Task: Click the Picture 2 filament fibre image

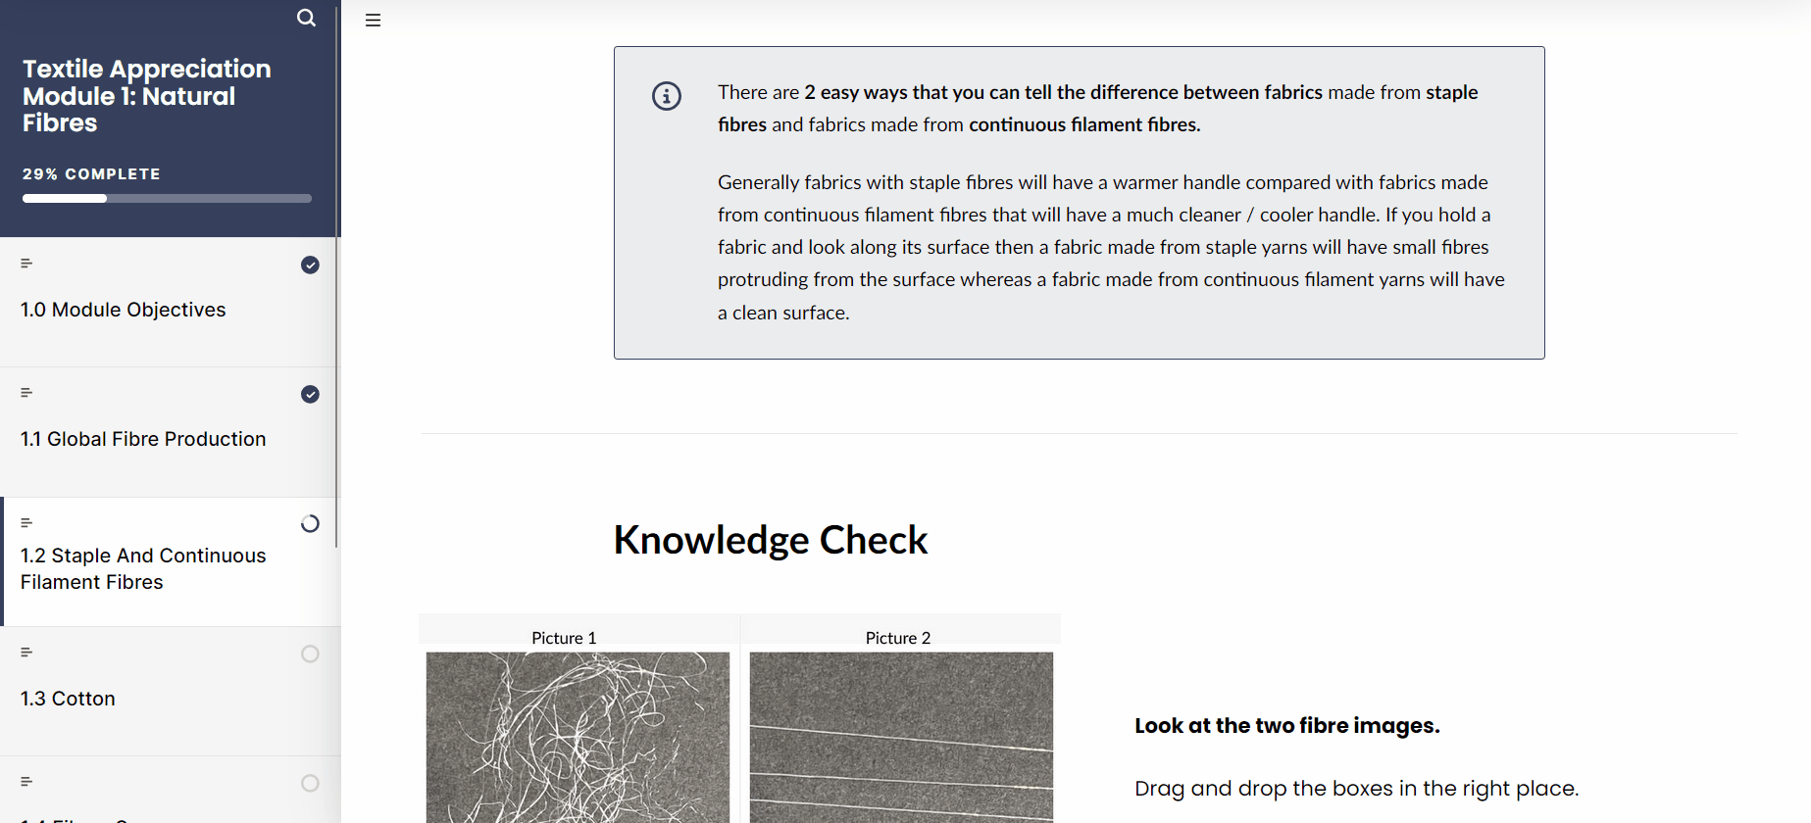Action: coord(901,737)
